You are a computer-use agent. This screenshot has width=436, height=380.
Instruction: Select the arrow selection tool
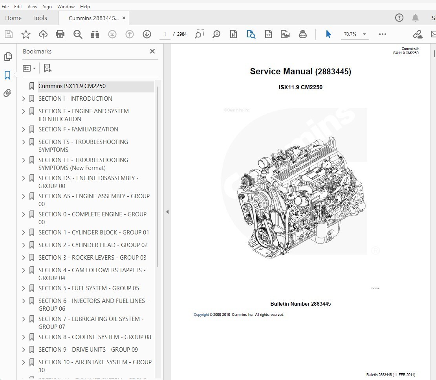tap(328, 34)
